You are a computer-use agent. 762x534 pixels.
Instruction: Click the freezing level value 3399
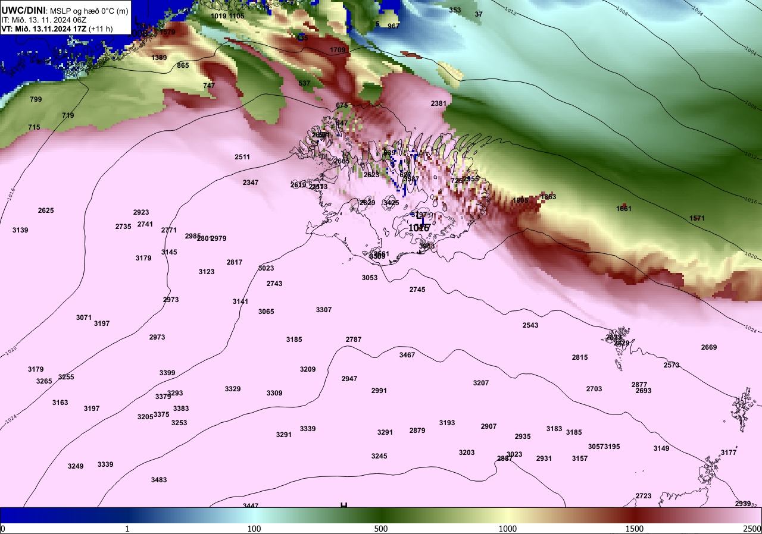coord(167,373)
